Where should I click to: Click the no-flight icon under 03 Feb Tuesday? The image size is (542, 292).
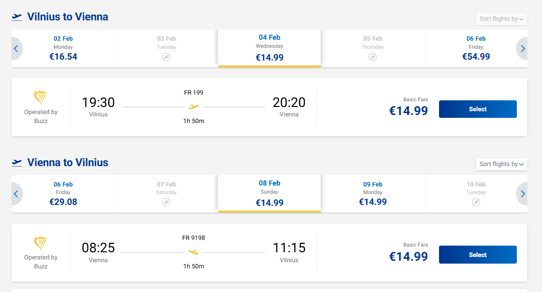tap(166, 57)
